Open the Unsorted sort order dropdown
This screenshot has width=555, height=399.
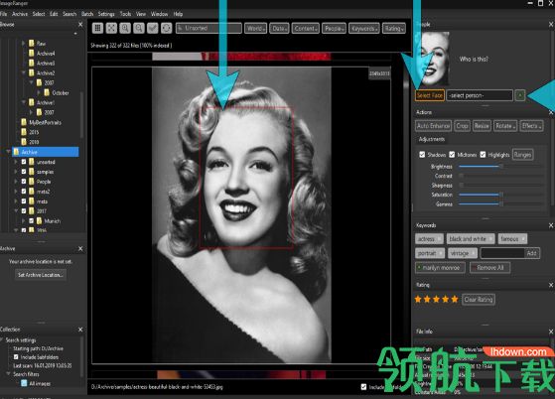click(208, 29)
